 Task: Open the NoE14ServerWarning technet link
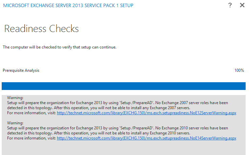(146, 138)
